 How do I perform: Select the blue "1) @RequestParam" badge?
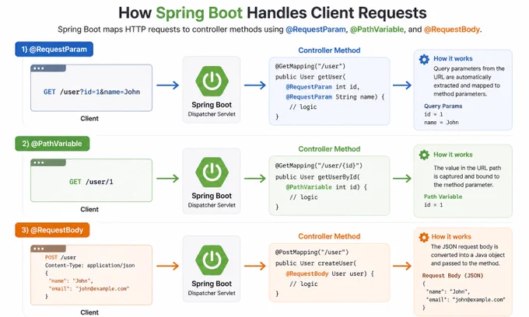[54, 49]
